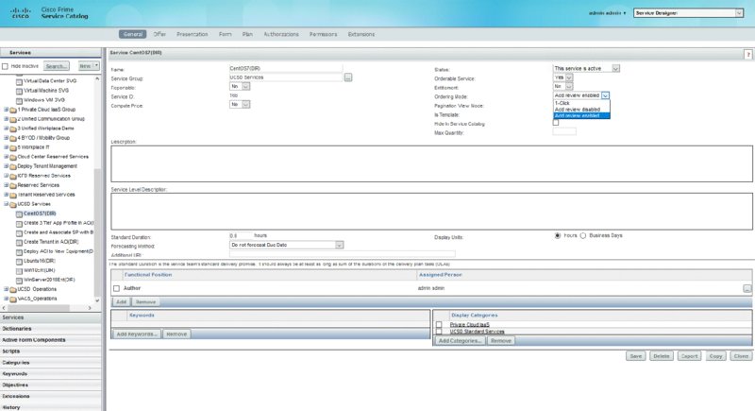This screenshot has height=411, width=755.
Task: Click the Ubuntu16(DIR) service icon
Action: 18,261
